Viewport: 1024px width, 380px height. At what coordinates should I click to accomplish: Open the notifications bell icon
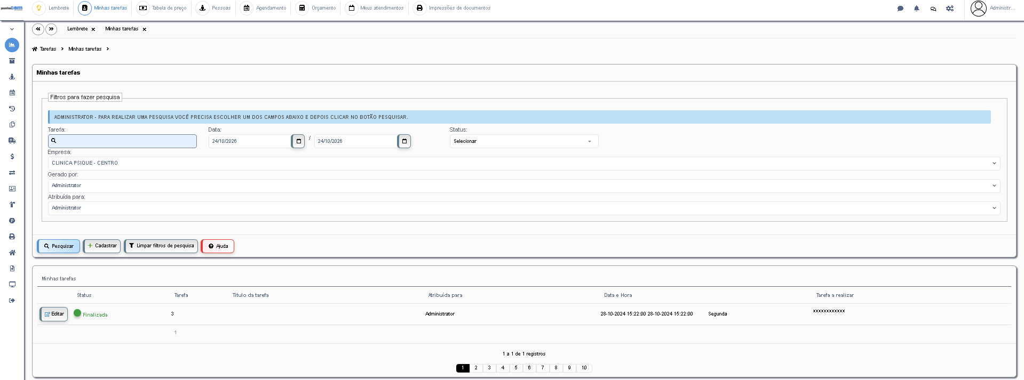click(917, 9)
